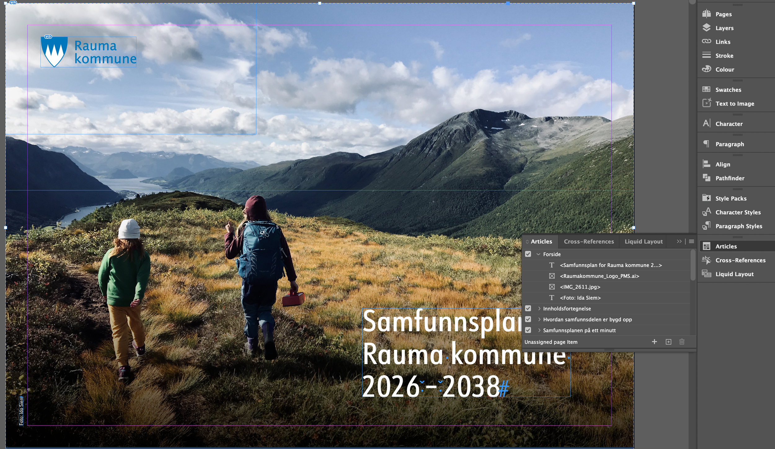The height and width of the screenshot is (449, 775).
Task: Open the Pages panel
Action: [723, 14]
